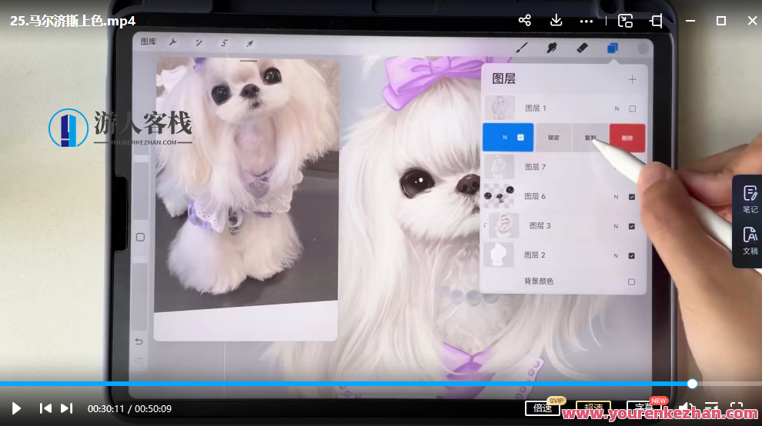Open blend mode N on selected blue layer
The height and width of the screenshot is (426, 762).
505,138
